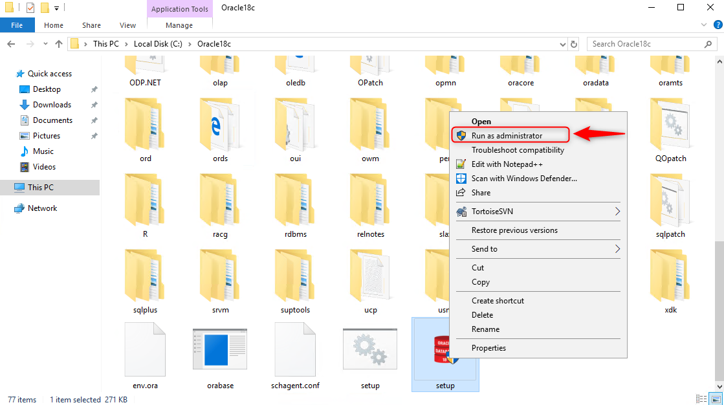Switch to large icons view toggle
Image resolution: width=724 pixels, height=405 pixels.
pos(716,399)
